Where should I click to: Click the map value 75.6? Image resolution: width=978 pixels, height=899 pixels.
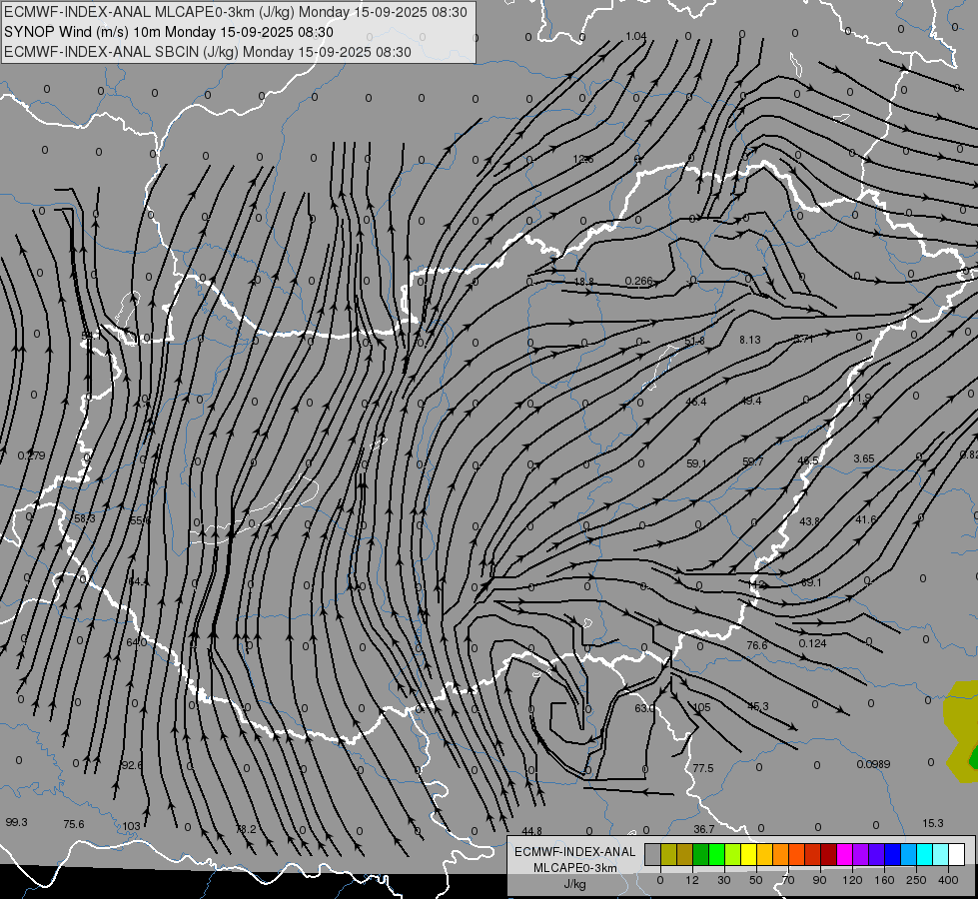(x=74, y=824)
